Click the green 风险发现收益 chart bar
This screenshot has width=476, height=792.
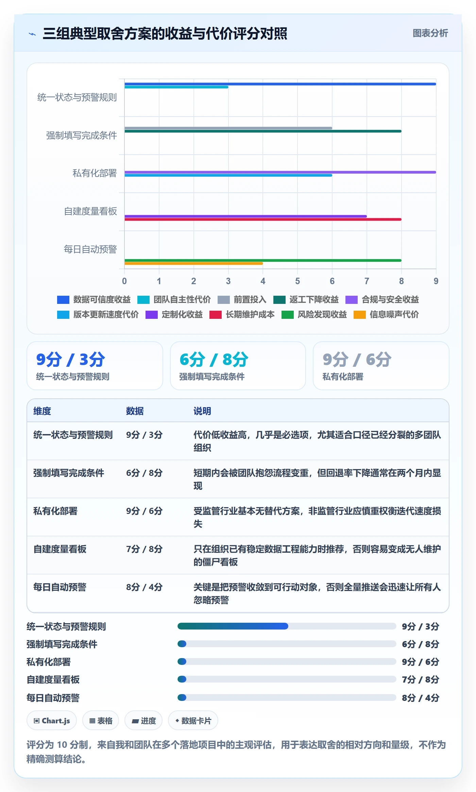coord(263,260)
